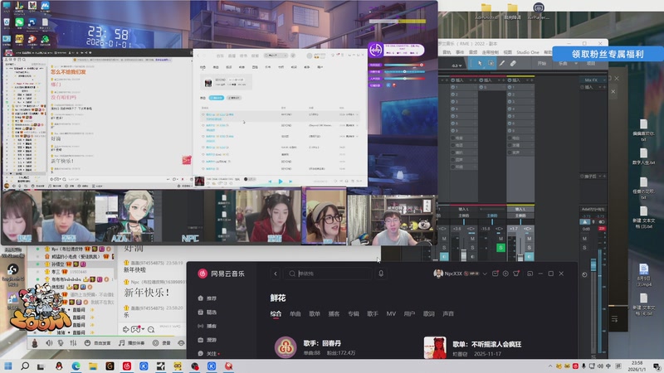Select the Paint pencil tool in Studio One

[502, 64]
